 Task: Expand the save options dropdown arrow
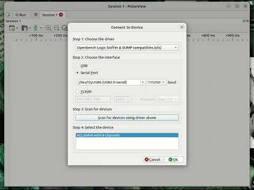[x=30, y=28]
